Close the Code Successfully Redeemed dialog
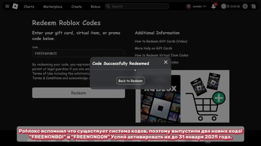The image size is (261, 146). pos(166,62)
